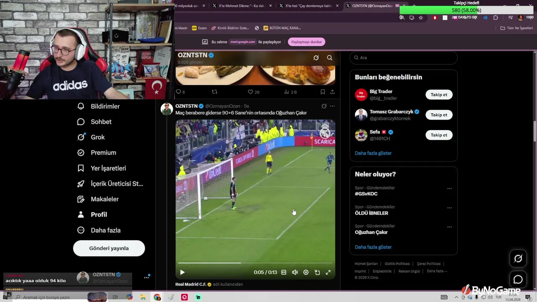
Task: Go to Premium in sidebar
Action: click(97, 153)
